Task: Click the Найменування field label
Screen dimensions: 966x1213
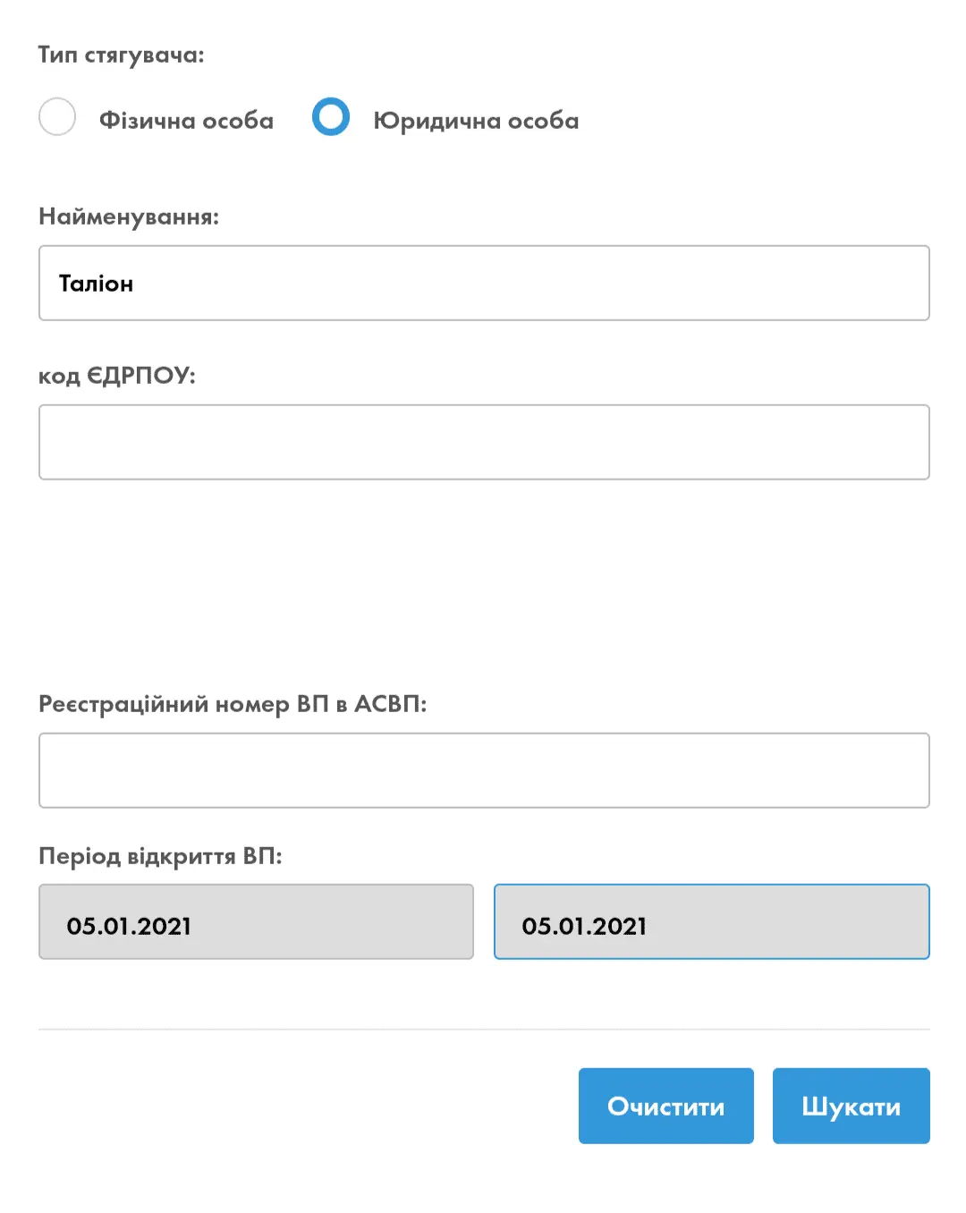Action: pyautogui.click(x=129, y=216)
